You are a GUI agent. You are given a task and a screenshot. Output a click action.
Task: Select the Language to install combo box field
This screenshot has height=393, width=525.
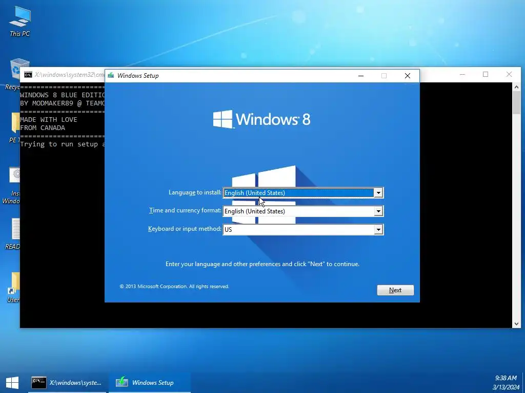[x=303, y=193]
